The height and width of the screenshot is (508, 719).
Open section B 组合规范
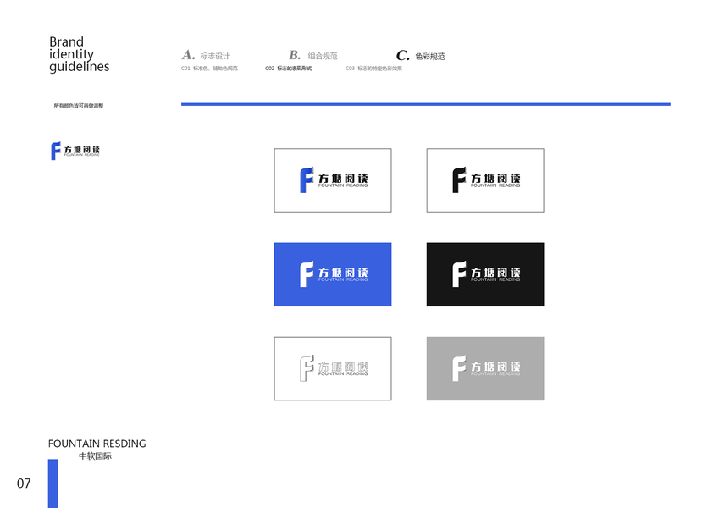click(x=323, y=57)
